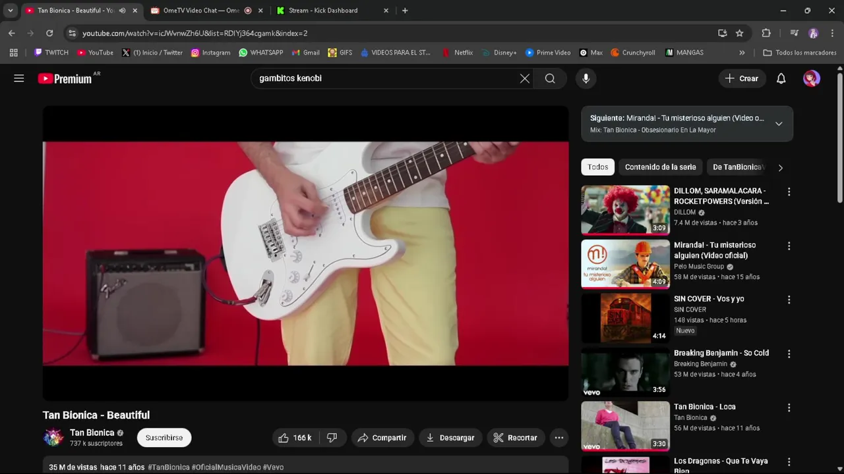Image resolution: width=844 pixels, height=474 pixels.
Task: Open the WHATSAPP bookmark
Action: pos(261,53)
